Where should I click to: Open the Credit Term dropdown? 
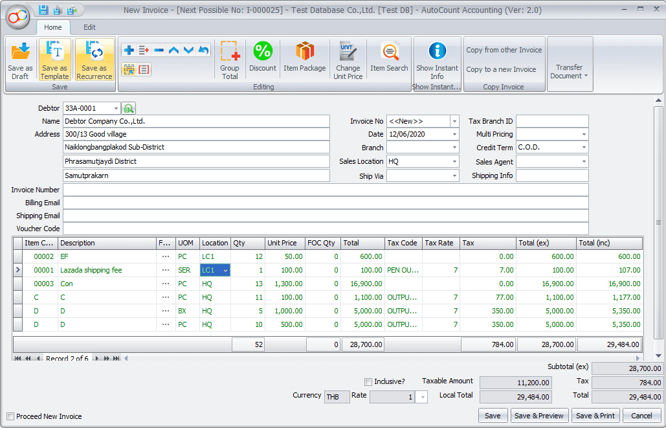coord(584,148)
